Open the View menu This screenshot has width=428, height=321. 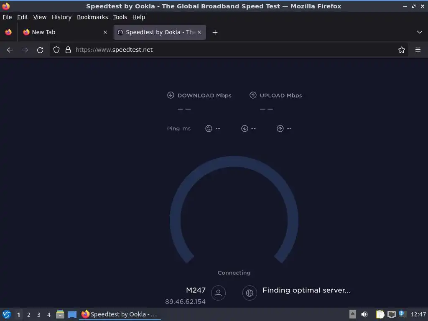(x=40, y=17)
